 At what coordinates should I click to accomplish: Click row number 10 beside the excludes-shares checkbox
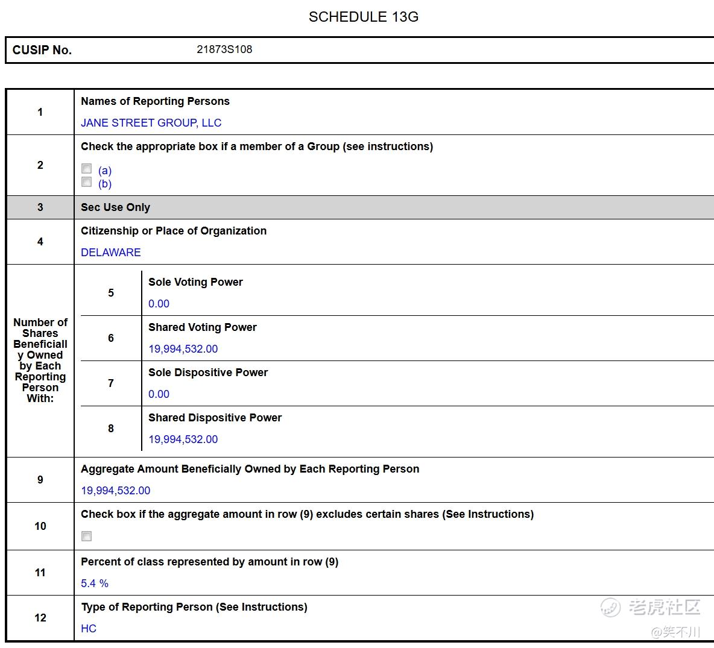[40, 526]
